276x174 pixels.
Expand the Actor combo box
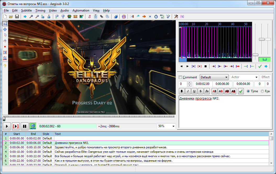pos(256,77)
